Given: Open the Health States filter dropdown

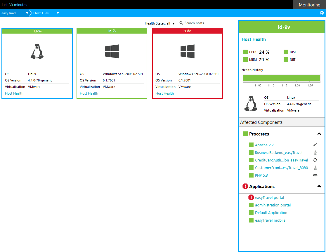Looking at the screenshot, I should (x=160, y=23).
